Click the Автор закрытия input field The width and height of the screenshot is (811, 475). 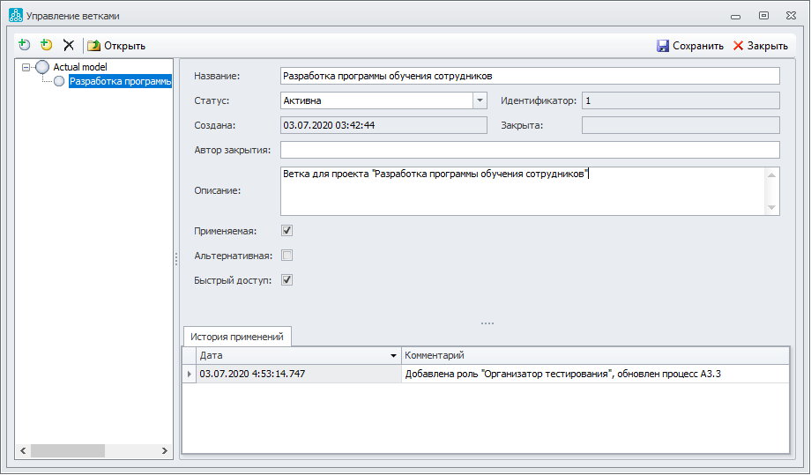point(529,150)
